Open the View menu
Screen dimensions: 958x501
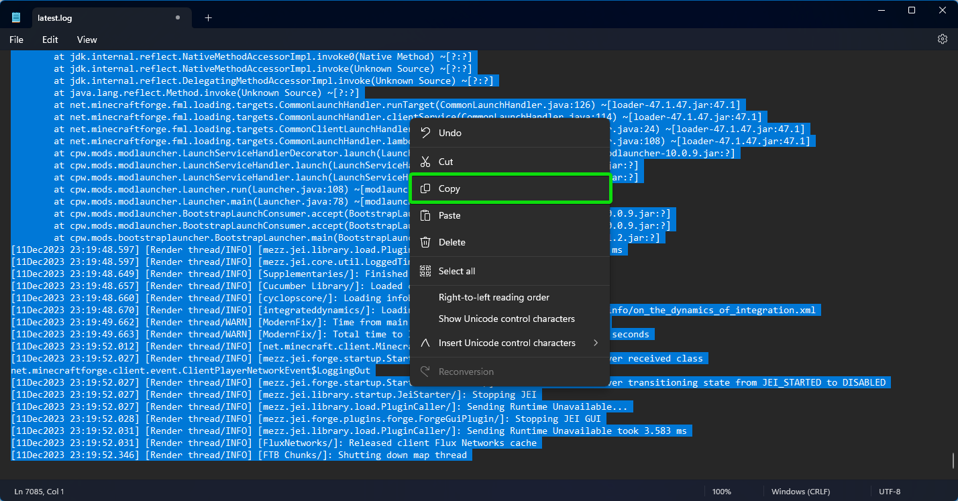(x=87, y=40)
